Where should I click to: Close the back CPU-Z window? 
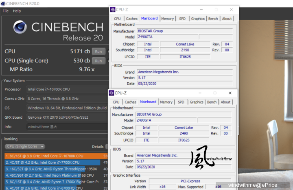[231, 9]
